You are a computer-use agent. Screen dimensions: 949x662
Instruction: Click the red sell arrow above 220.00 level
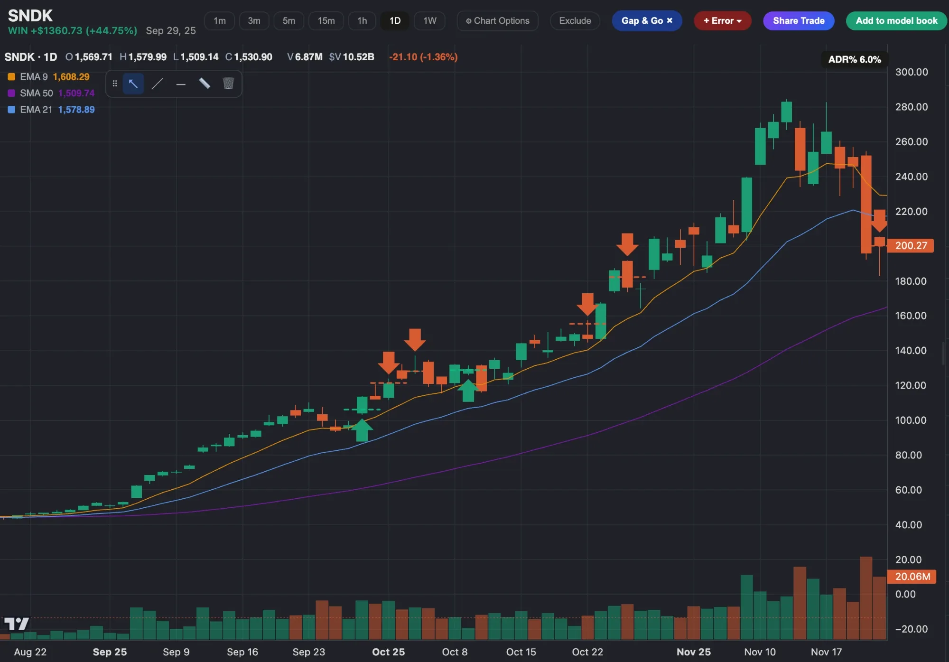pos(879,221)
